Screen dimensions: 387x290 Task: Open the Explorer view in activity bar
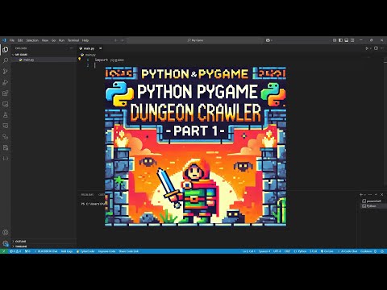[6, 49]
